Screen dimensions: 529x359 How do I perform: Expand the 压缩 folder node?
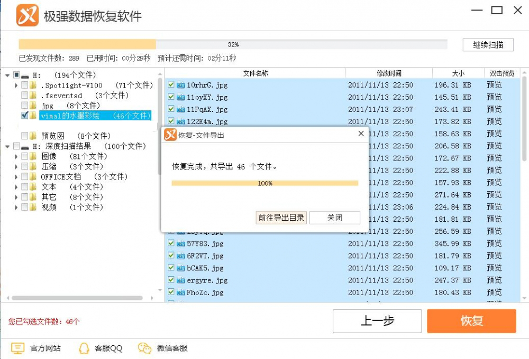point(16,166)
